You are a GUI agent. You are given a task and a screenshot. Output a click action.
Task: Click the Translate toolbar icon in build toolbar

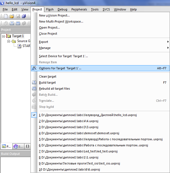[6, 23]
